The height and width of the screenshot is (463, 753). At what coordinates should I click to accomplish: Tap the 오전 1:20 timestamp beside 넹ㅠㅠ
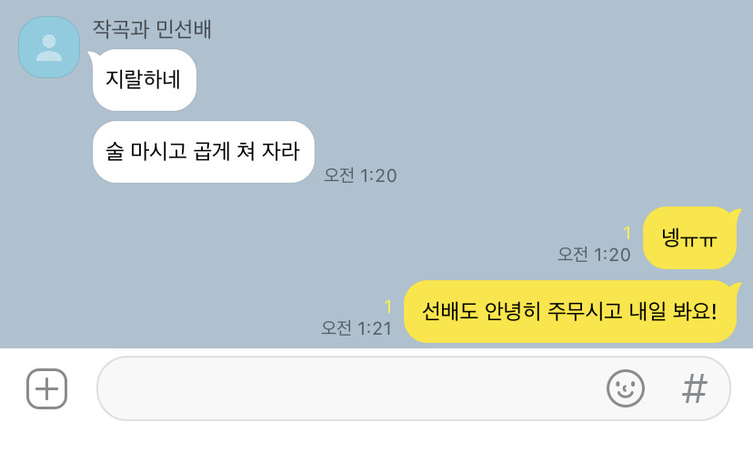[594, 255]
